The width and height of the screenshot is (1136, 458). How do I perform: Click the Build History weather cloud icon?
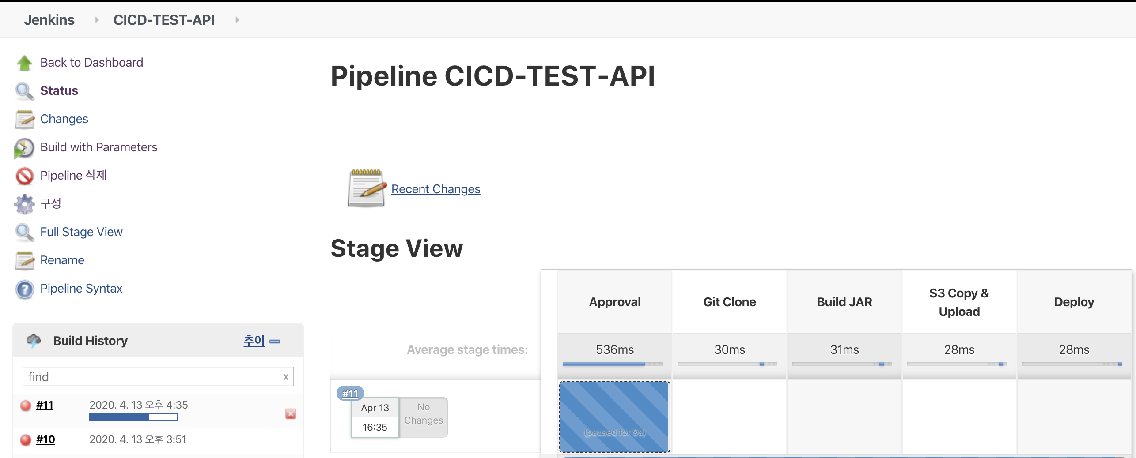click(x=34, y=341)
